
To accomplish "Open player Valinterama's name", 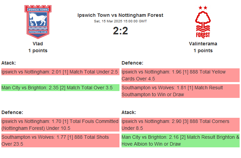I will (x=203, y=44).
